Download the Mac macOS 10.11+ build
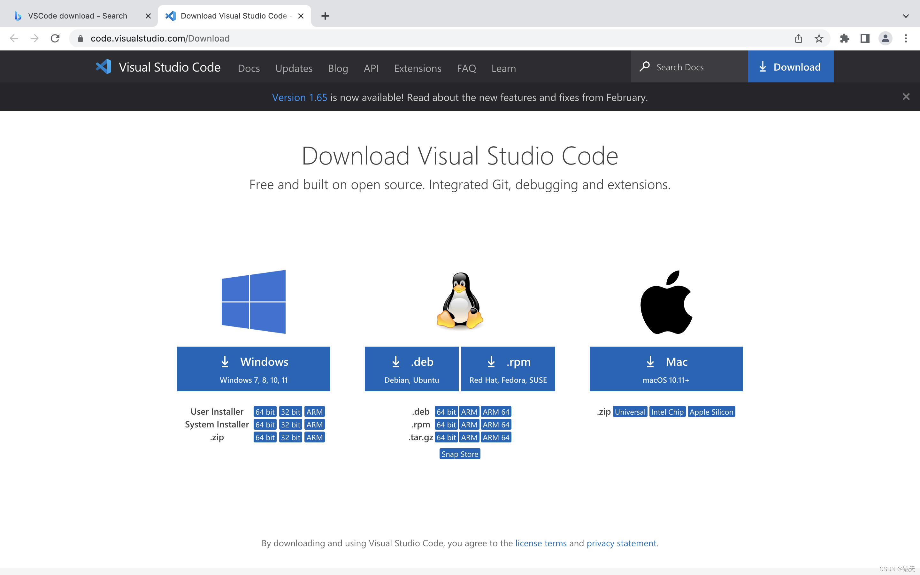 [666, 369]
